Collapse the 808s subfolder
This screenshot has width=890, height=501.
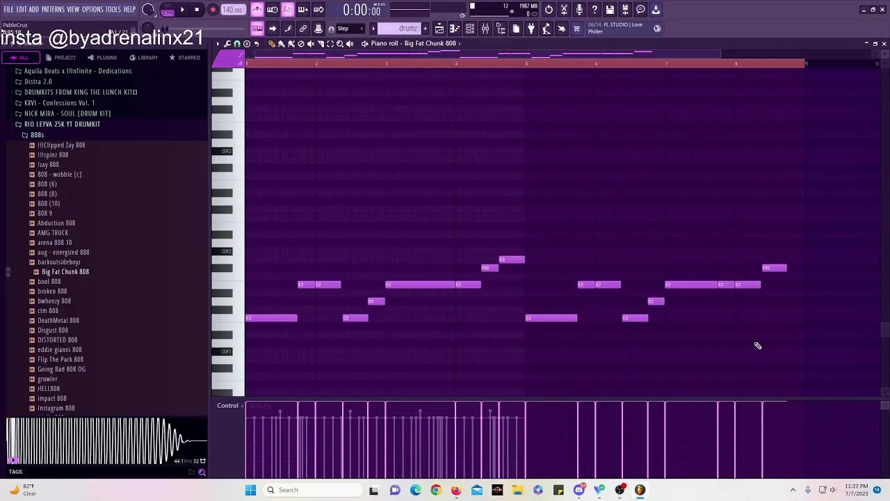(x=33, y=135)
